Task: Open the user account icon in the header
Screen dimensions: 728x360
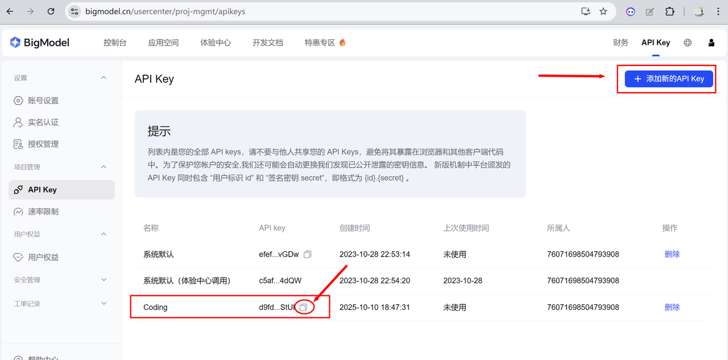Action: pyautogui.click(x=711, y=43)
